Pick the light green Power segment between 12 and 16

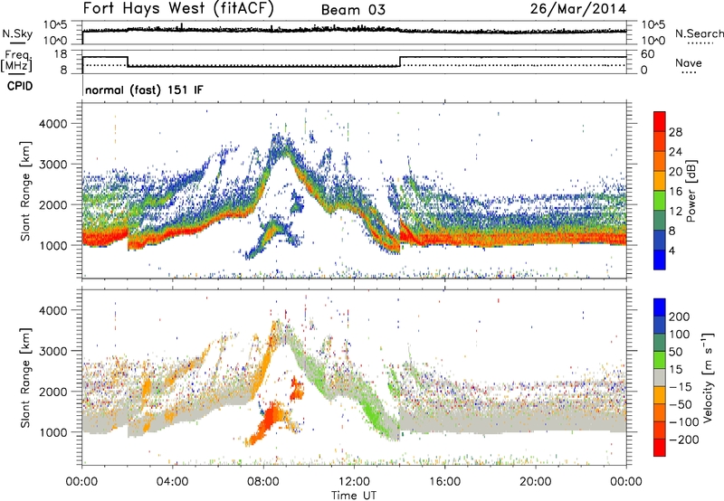click(x=660, y=200)
